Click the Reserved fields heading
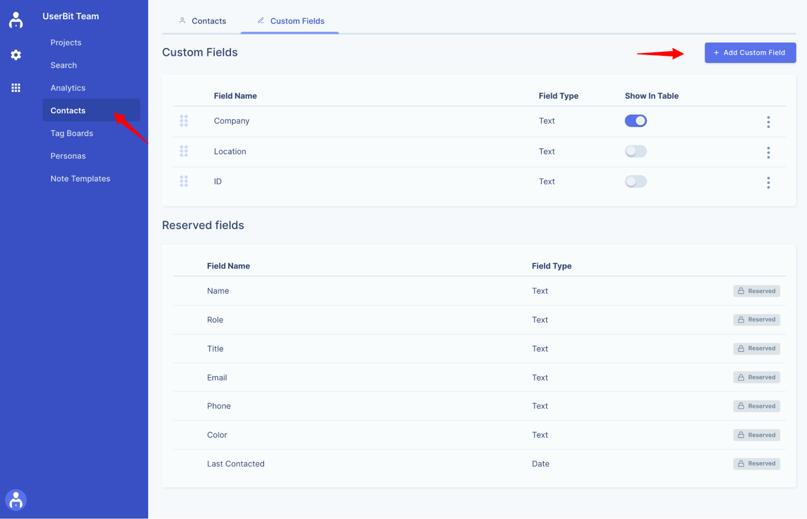Viewport: 807px width, 519px height. [203, 225]
